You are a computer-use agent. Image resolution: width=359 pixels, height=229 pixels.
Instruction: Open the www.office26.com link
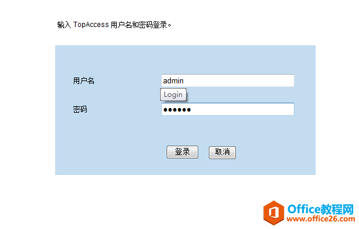(321, 219)
